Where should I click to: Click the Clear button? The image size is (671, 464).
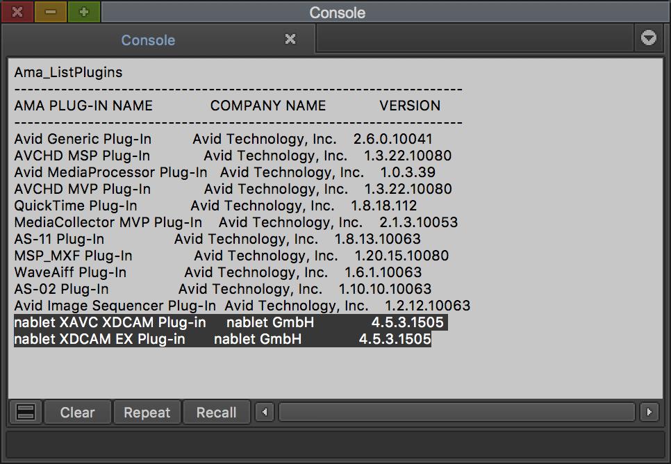click(78, 412)
